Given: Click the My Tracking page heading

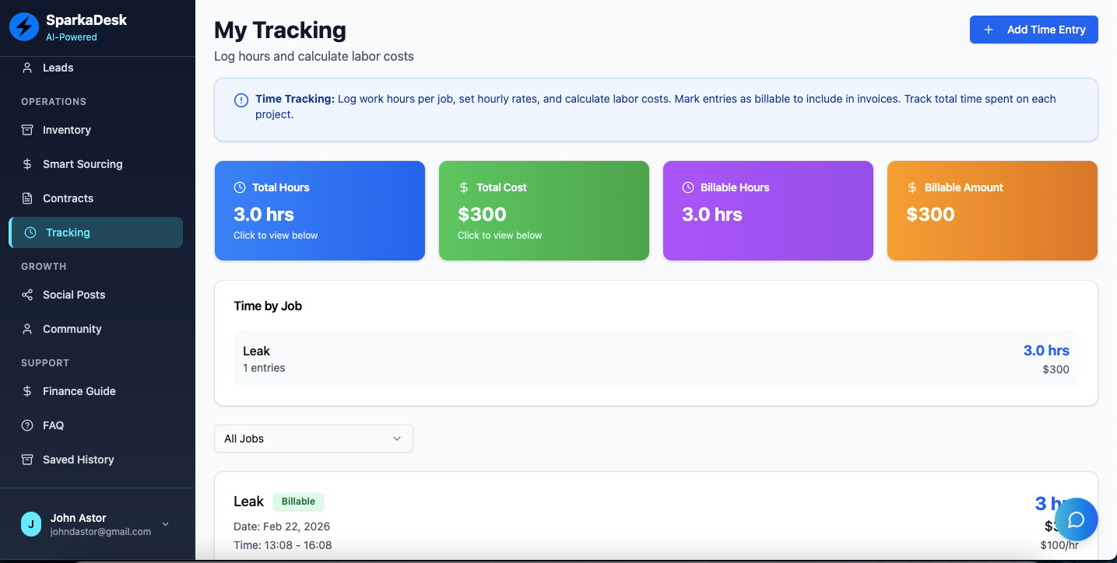Looking at the screenshot, I should tap(280, 30).
